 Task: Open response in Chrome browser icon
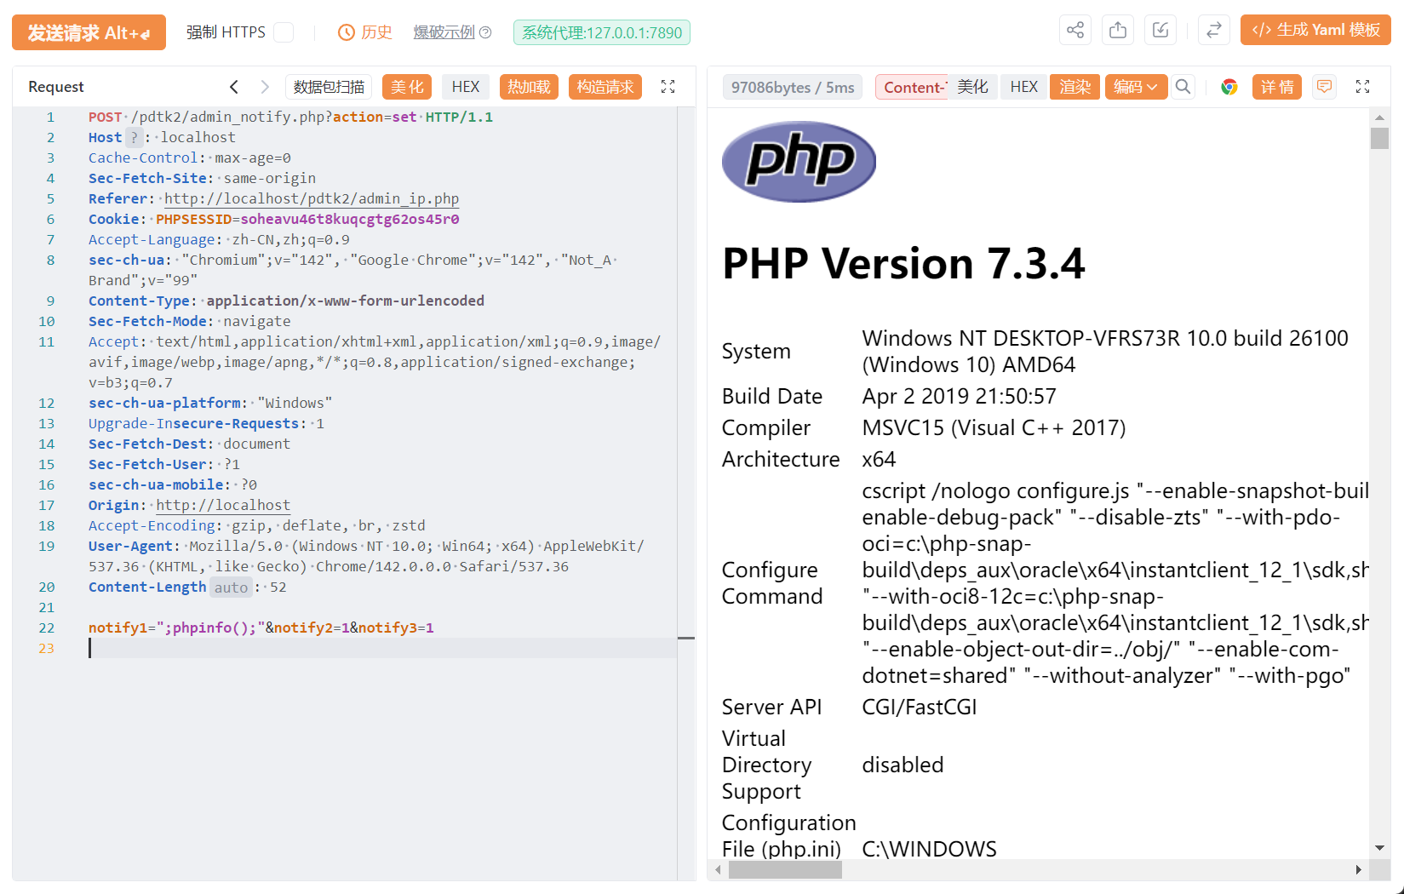[1229, 87]
